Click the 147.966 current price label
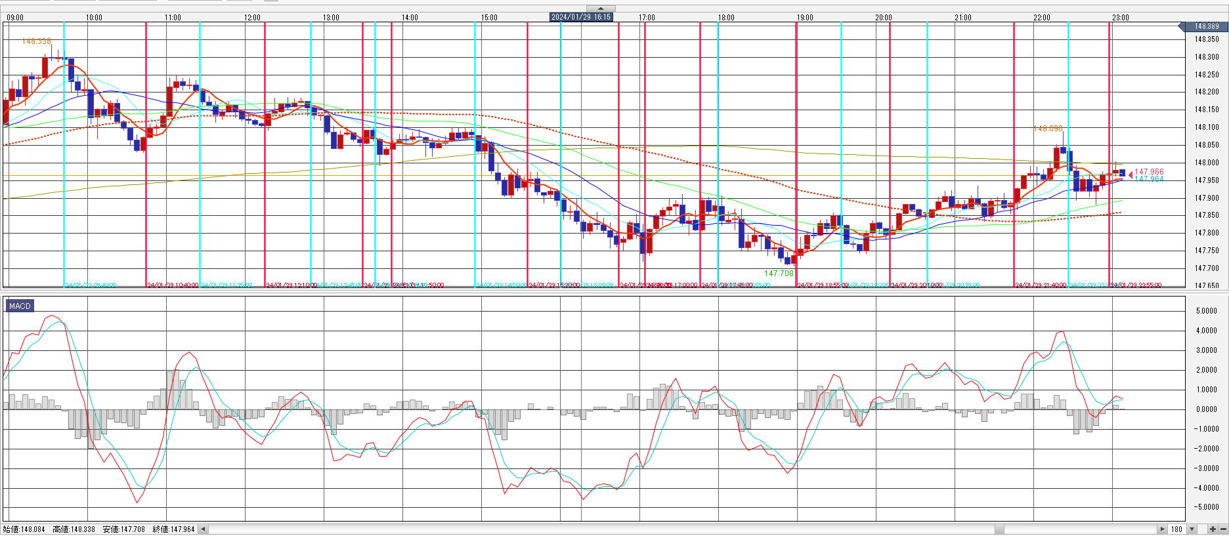Screen dimensions: 1229x536 coord(1149,172)
